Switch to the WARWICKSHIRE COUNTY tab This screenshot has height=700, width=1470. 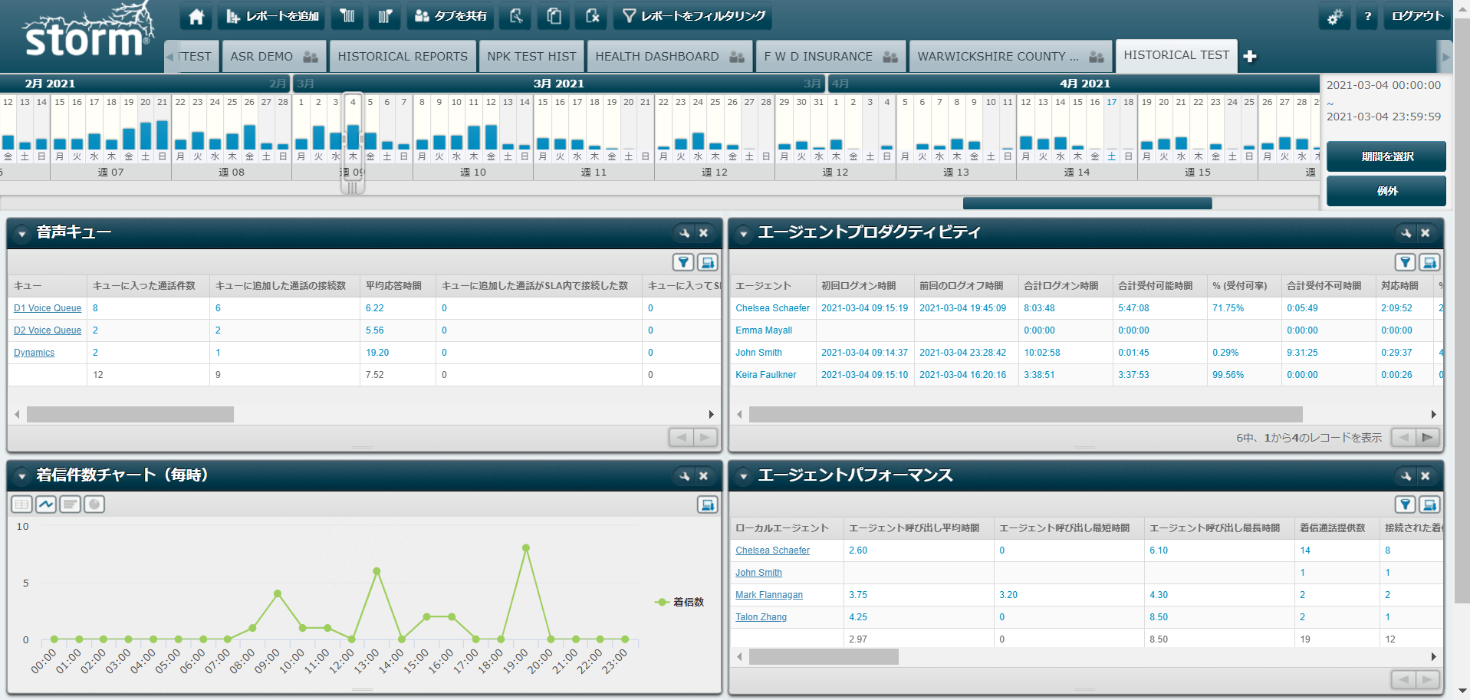click(1011, 57)
